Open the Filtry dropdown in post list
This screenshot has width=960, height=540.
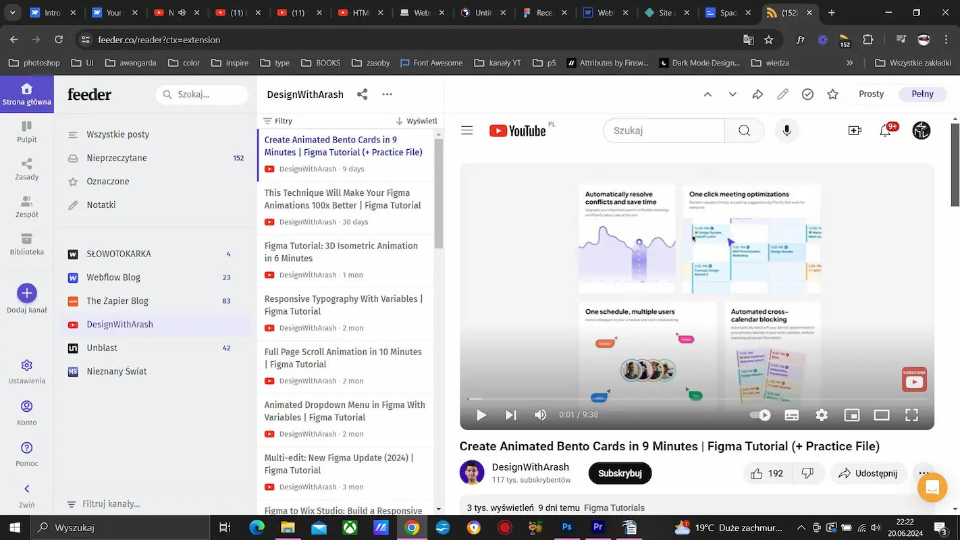tap(278, 121)
